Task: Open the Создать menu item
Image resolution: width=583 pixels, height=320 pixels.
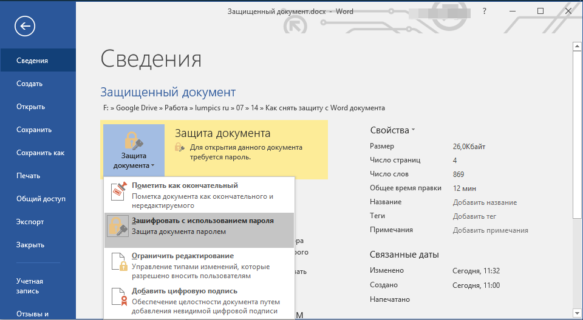Action: (x=38, y=84)
